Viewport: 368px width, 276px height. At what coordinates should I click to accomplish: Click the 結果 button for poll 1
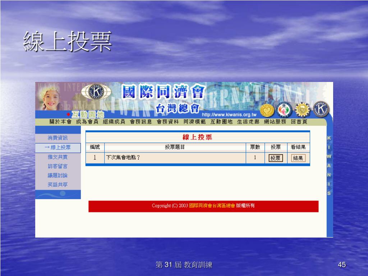(x=298, y=158)
